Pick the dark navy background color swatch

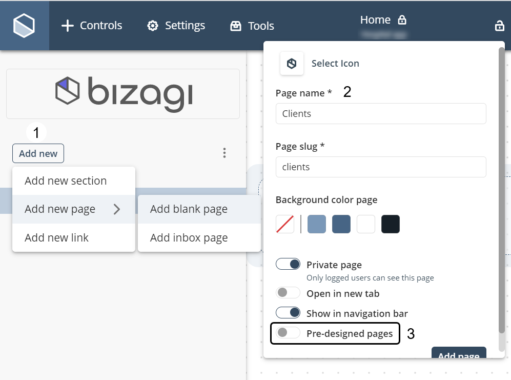[x=391, y=224]
